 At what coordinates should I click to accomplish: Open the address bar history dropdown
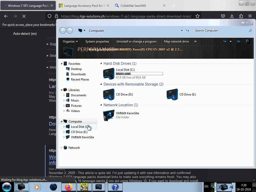coord(182,30)
